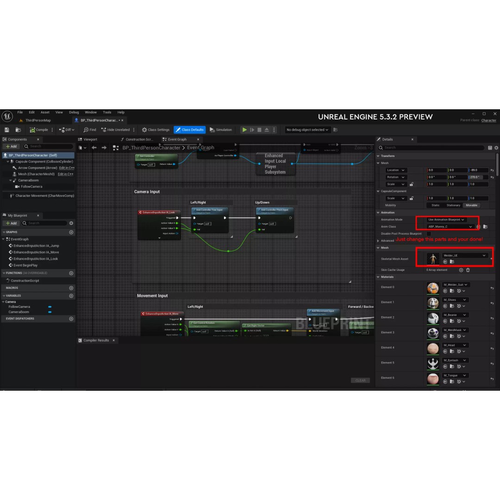The width and height of the screenshot is (500, 500).
Task: Click Add button in My Blueprint panel
Action: [12, 223]
